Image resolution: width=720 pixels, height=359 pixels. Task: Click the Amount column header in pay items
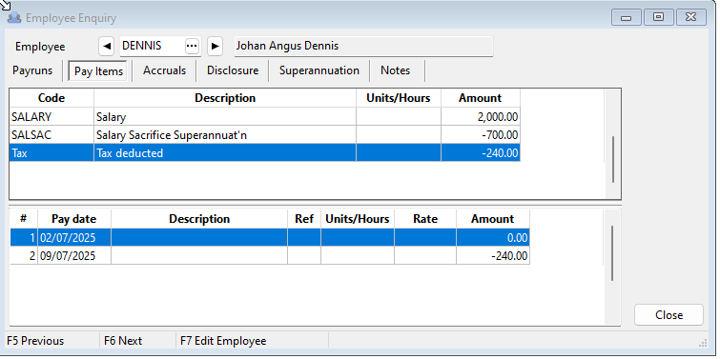481,98
